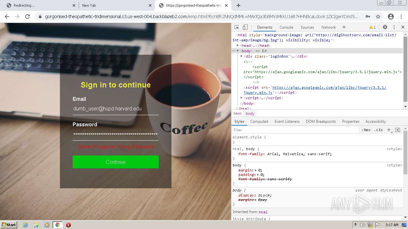This screenshot has width=408, height=229.
Task: Open the saved passwords key icon
Action: point(368,17)
